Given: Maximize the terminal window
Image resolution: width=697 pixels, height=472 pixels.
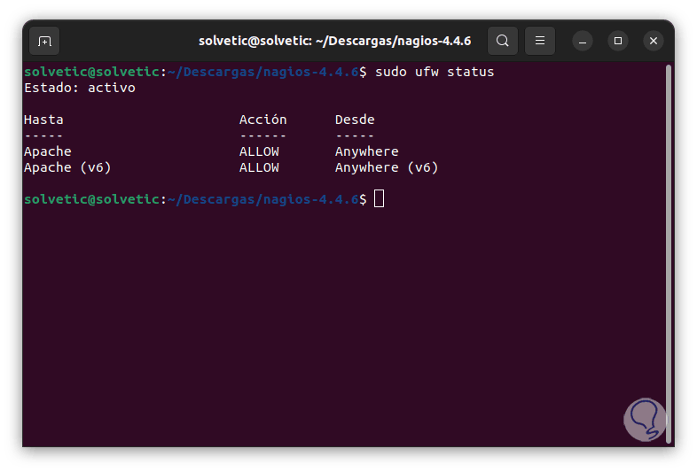Looking at the screenshot, I should (x=618, y=41).
